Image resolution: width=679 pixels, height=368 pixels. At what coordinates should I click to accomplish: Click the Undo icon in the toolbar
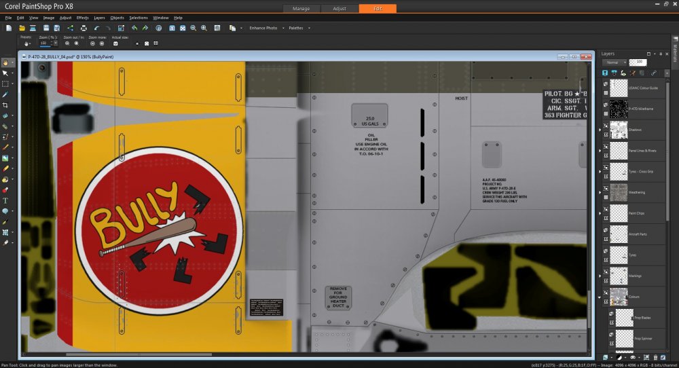click(x=97, y=28)
